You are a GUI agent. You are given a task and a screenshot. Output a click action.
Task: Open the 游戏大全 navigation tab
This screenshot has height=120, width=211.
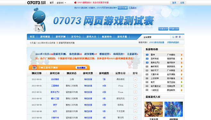tap(91, 37)
